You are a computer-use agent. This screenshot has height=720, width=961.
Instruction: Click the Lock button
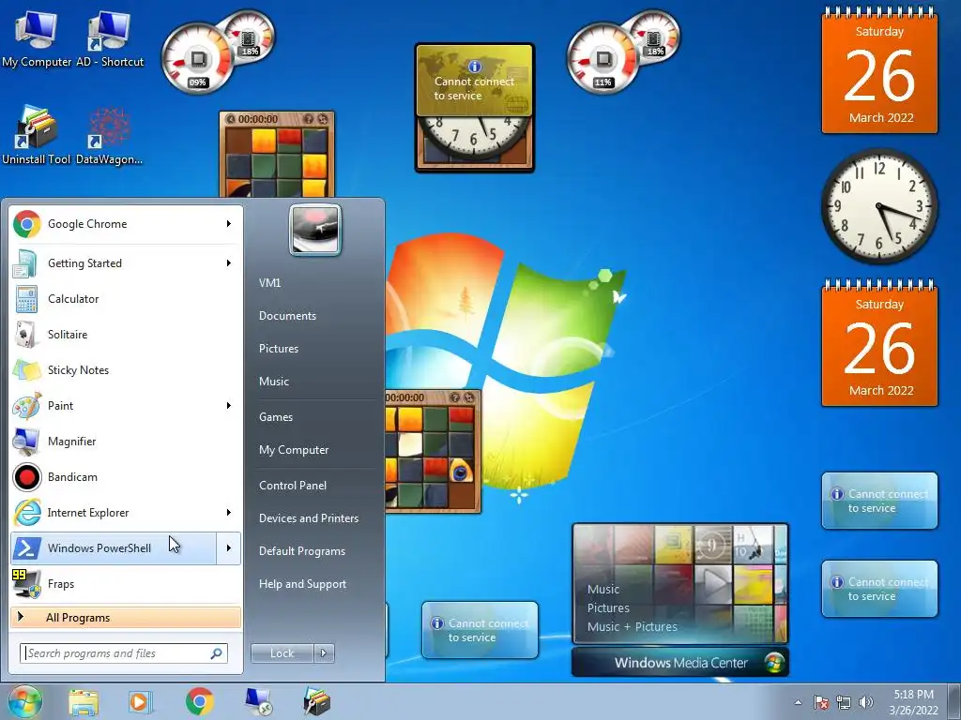coord(282,653)
